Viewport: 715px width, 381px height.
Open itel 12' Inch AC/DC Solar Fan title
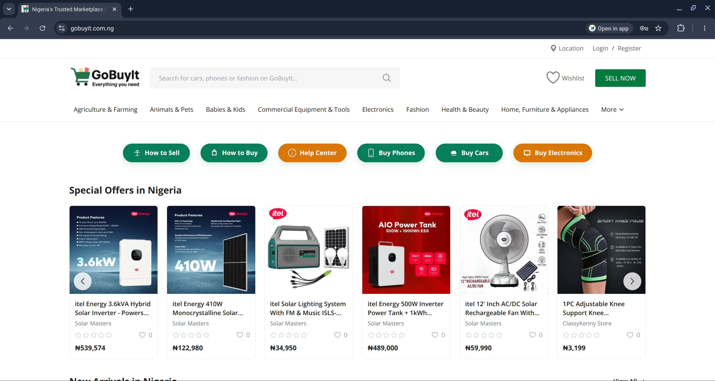(x=502, y=308)
